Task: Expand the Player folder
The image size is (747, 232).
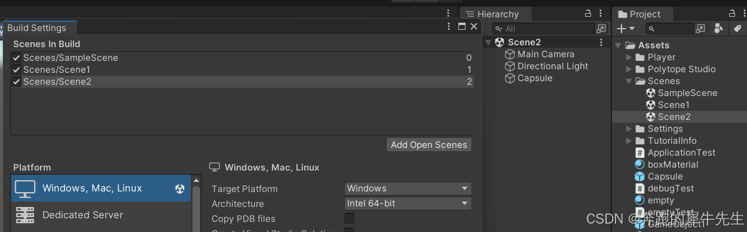Action: pyautogui.click(x=629, y=57)
